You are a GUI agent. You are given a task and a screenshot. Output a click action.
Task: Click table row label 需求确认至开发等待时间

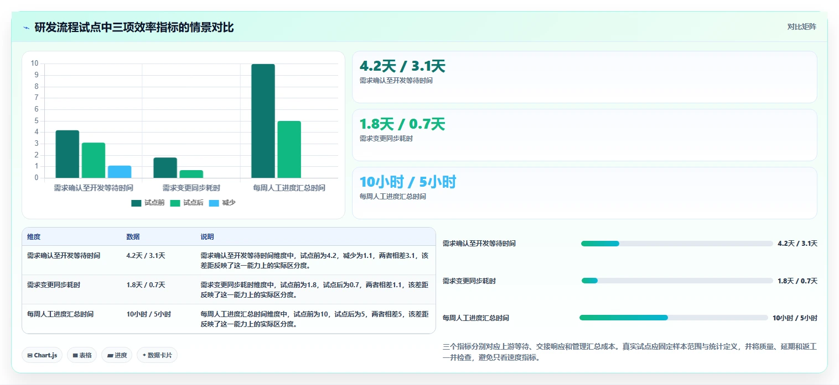point(64,256)
